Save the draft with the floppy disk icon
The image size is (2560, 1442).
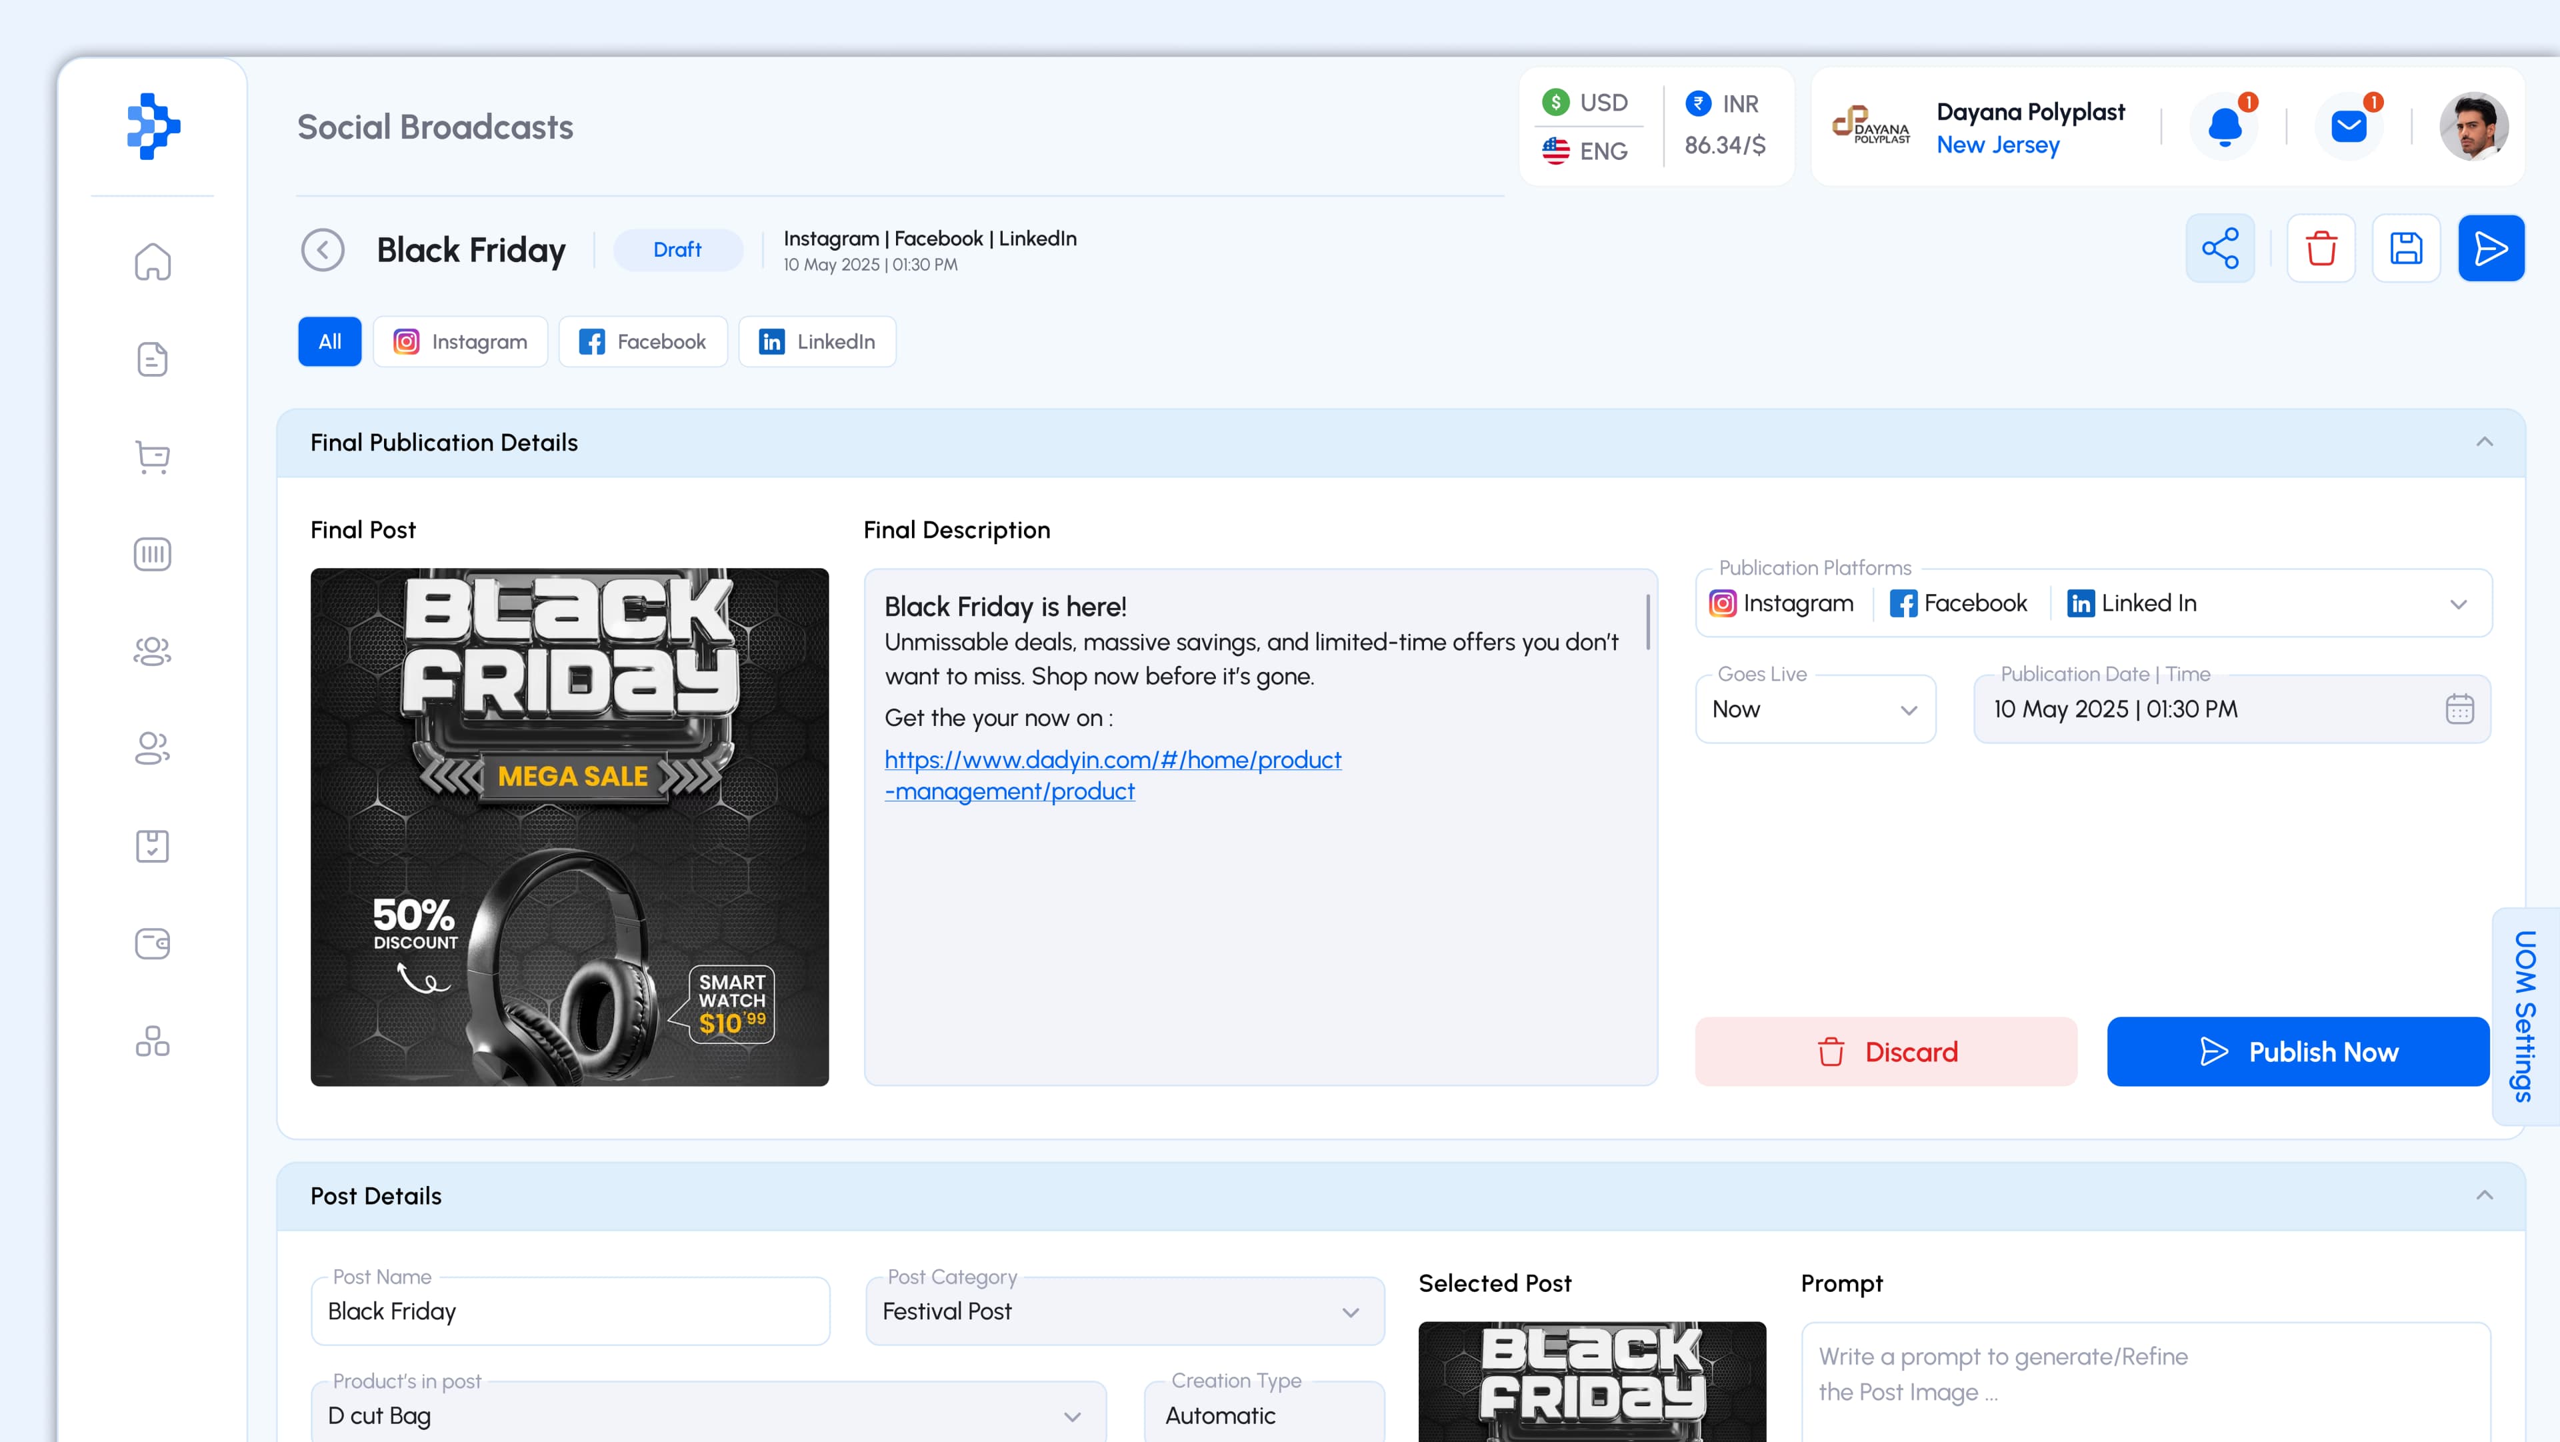point(2406,249)
